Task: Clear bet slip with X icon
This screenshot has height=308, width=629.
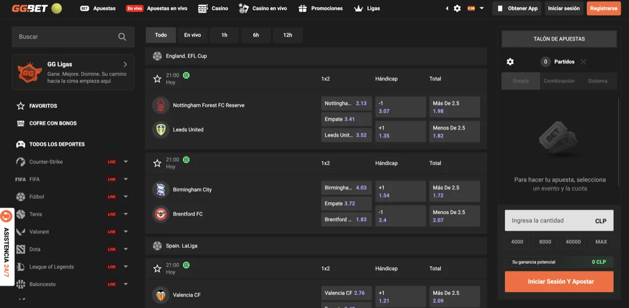Action: pyautogui.click(x=583, y=62)
